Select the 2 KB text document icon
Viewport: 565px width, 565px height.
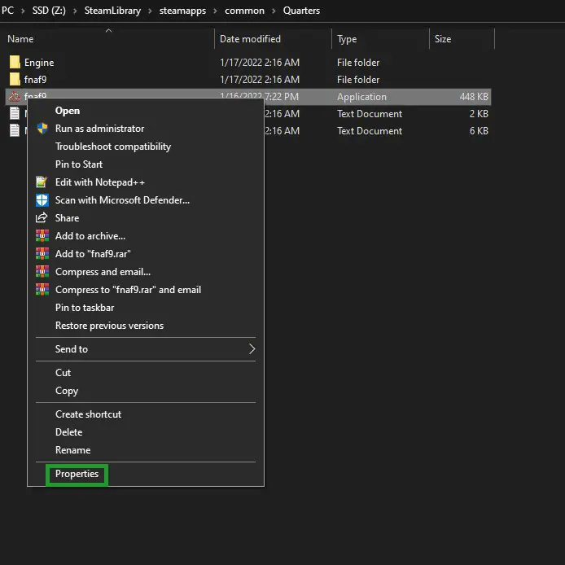(x=15, y=113)
